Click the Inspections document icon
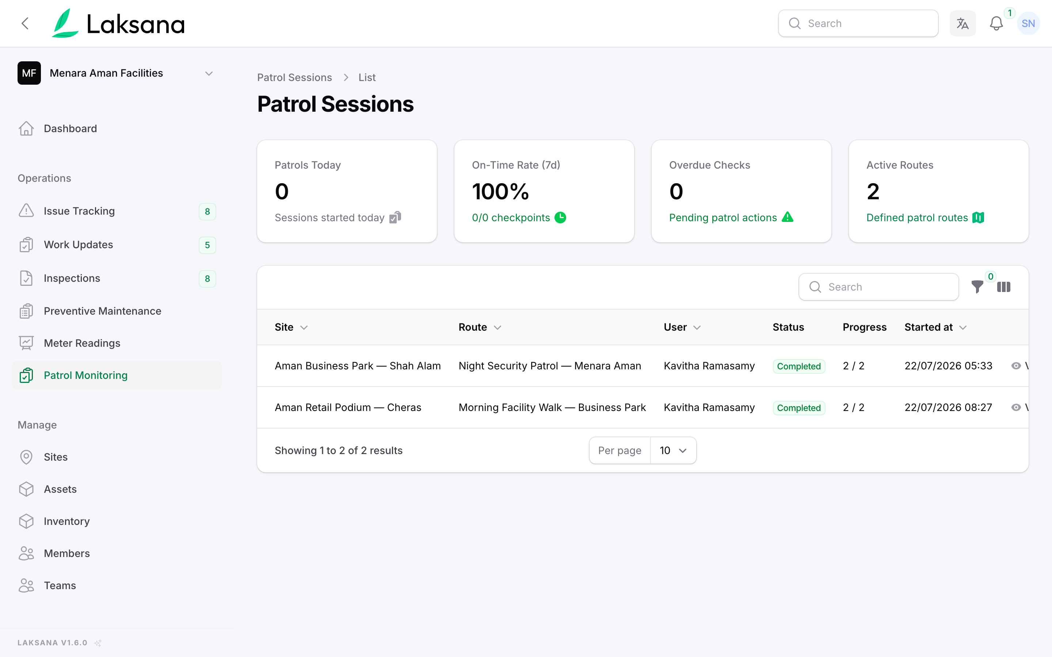The image size is (1052, 657). pyautogui.click(x=26, y=278)
